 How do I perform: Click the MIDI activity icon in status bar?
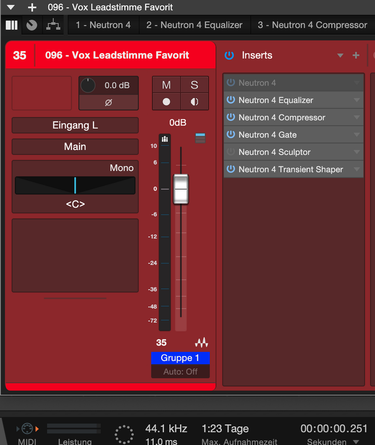pyautogui.click(x=27, y=428)
